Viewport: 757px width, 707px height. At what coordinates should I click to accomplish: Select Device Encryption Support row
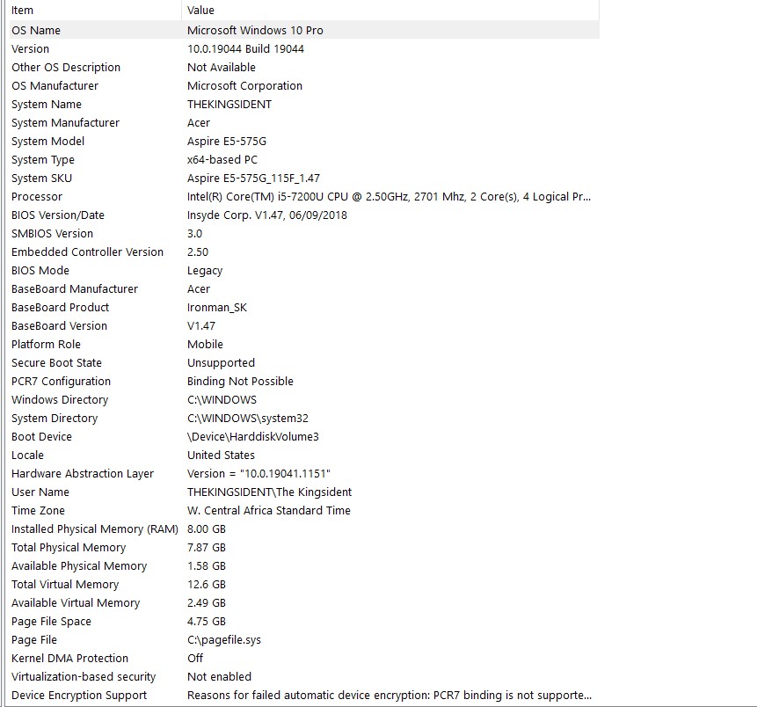(x=304, y=696)
